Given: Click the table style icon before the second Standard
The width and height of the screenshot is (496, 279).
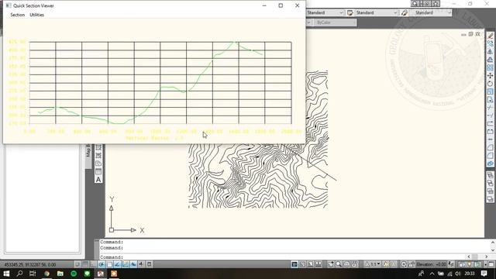Looking at the screenshot, I should tap(350, 12).
